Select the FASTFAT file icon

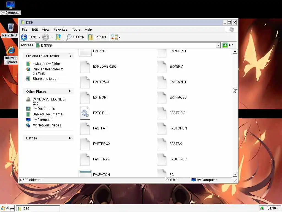coord(85,129)
